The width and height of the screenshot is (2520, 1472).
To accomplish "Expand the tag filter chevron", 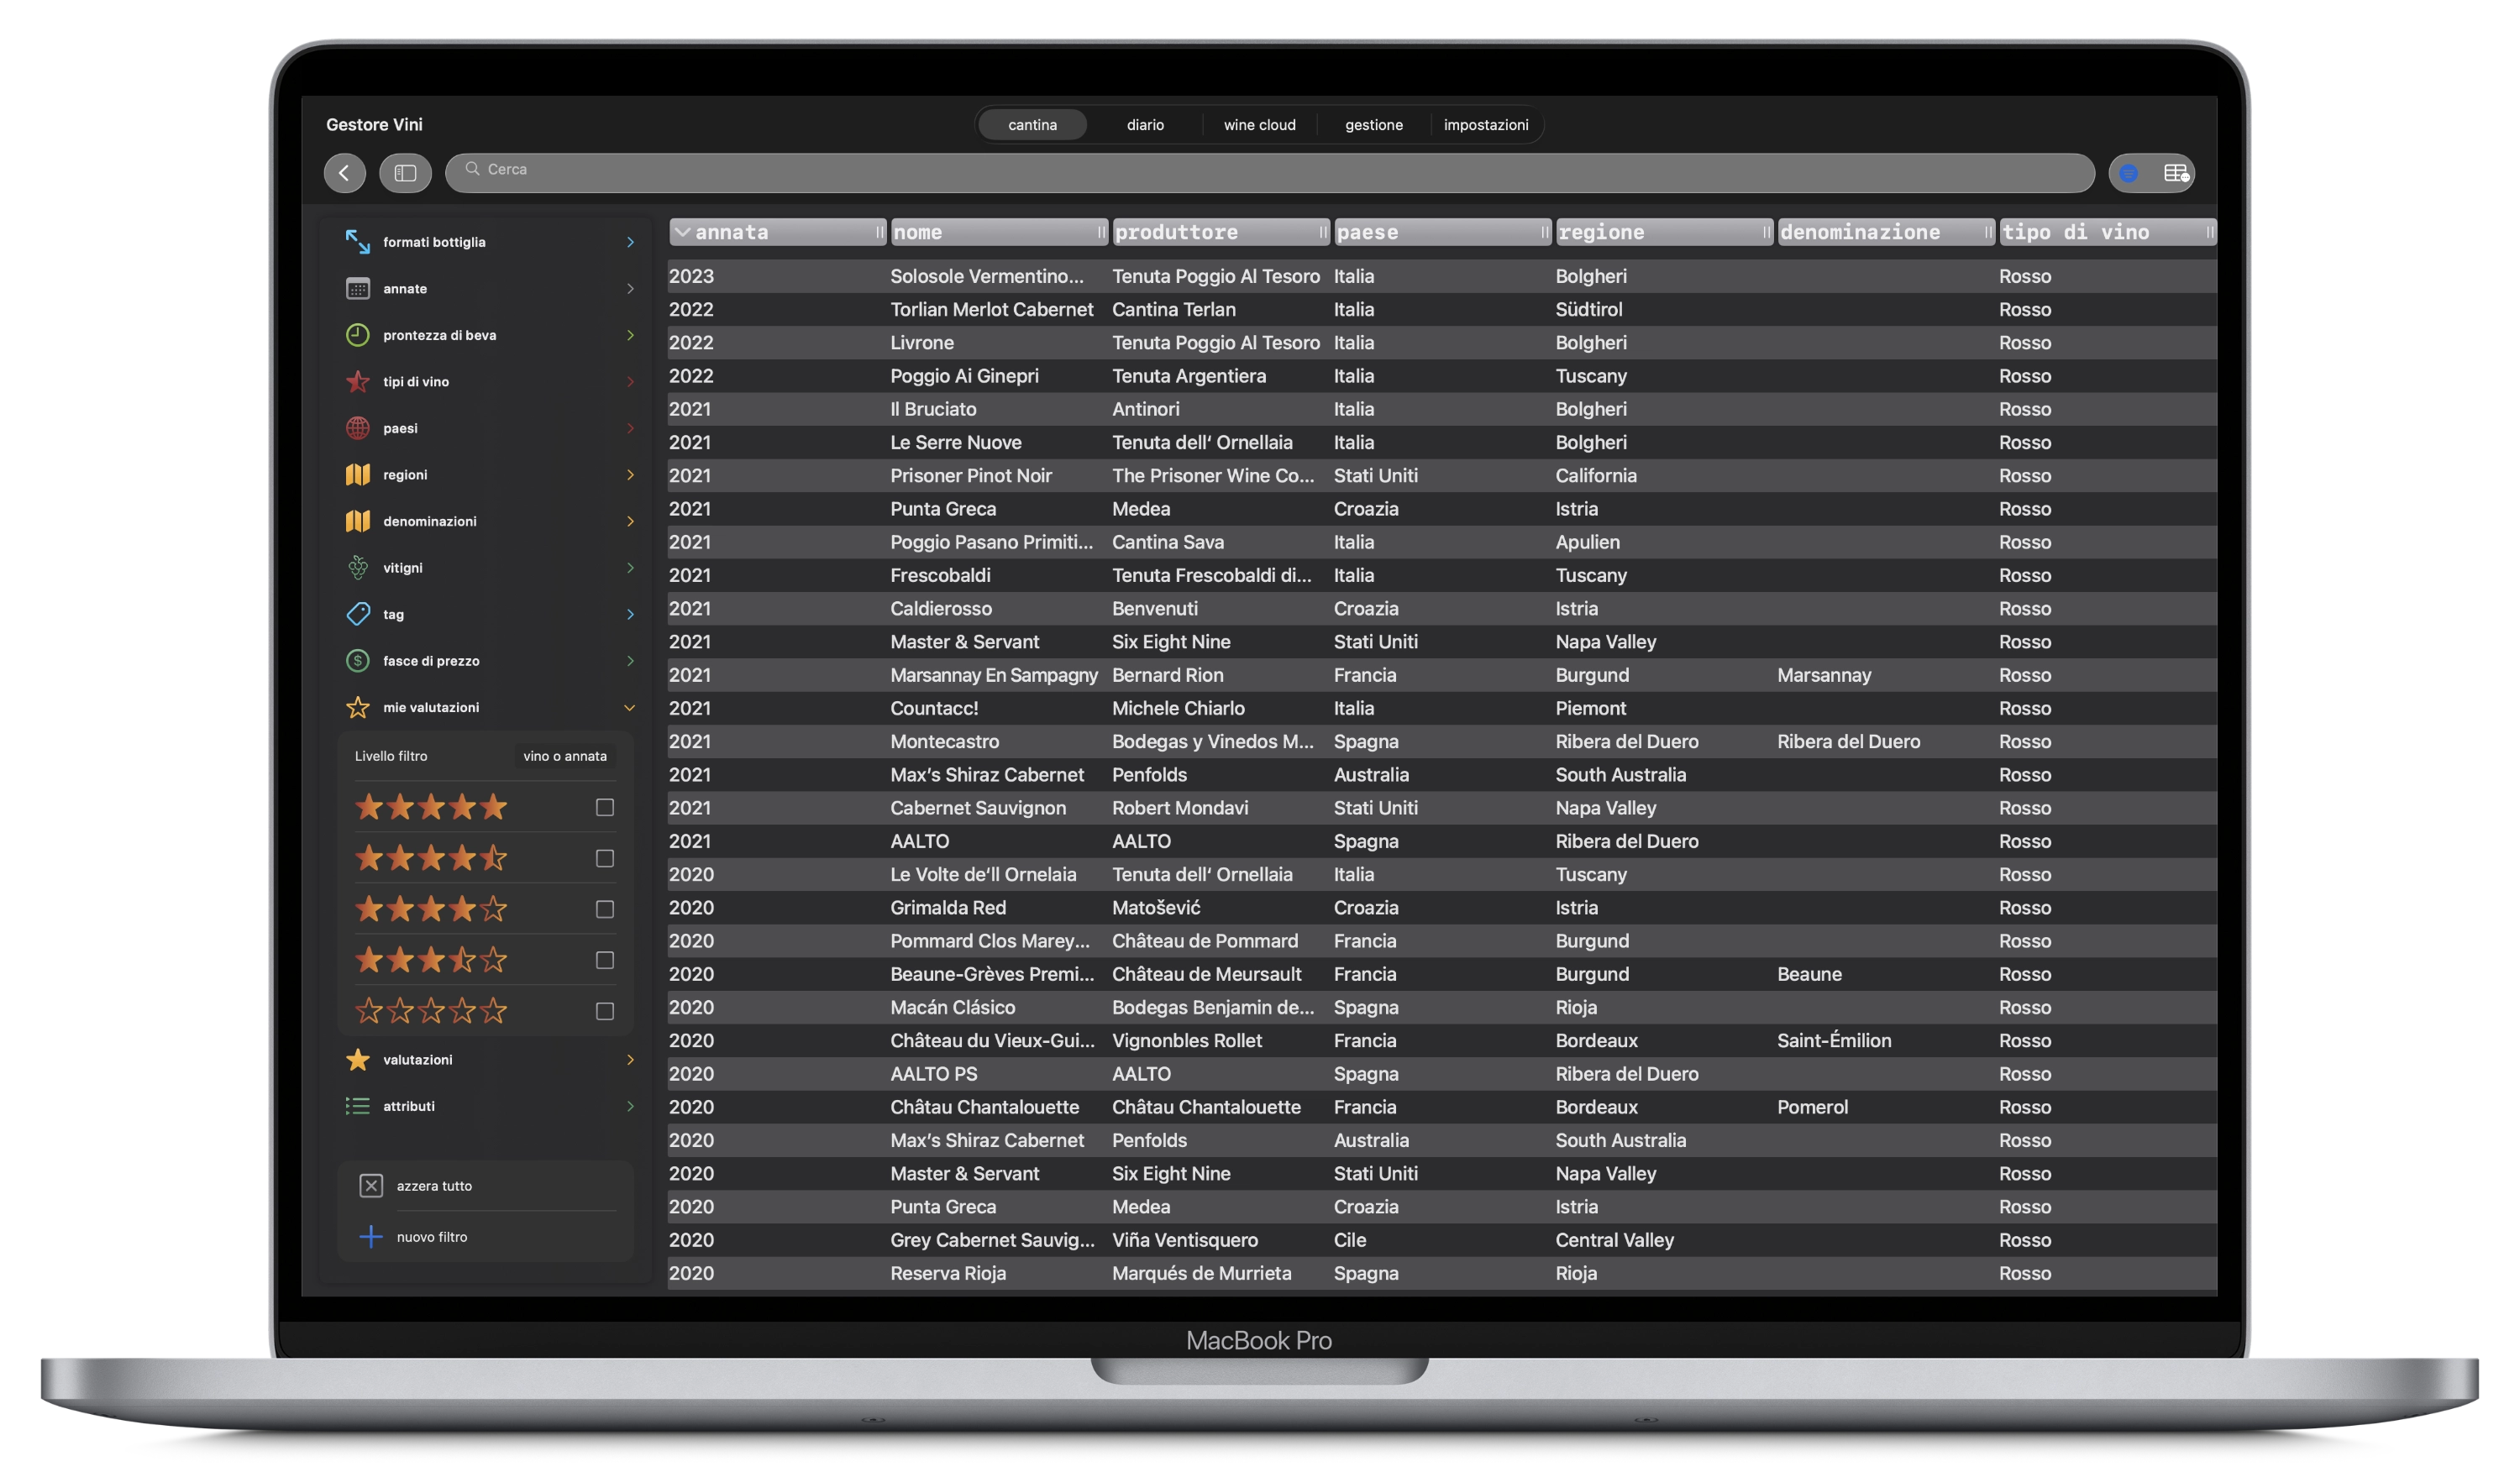I will point(630,614).
